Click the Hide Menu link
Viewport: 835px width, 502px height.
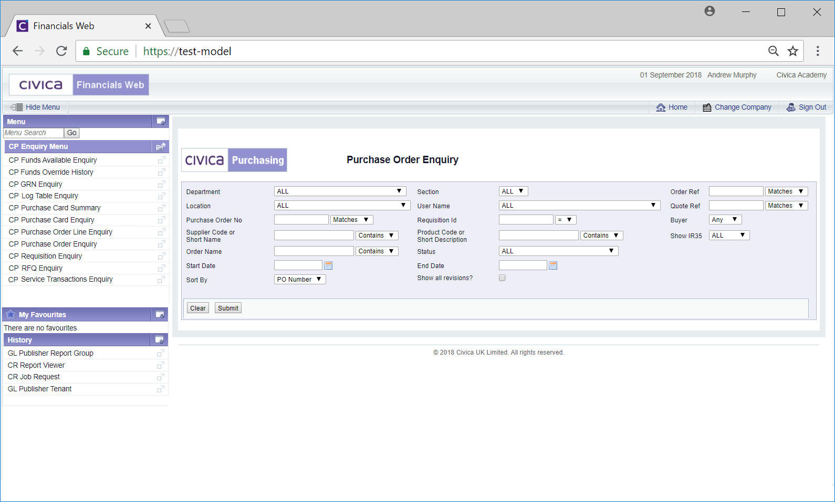point(43,107)
